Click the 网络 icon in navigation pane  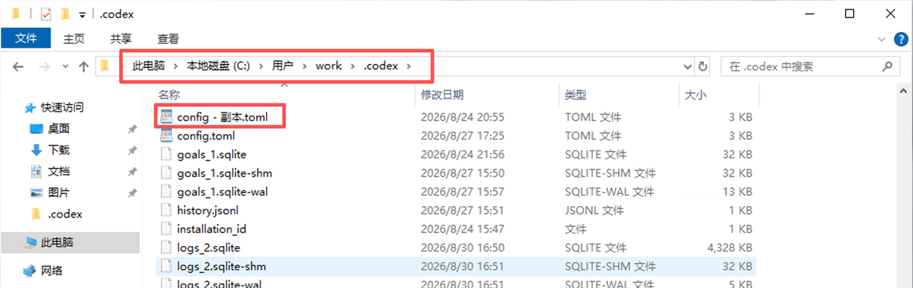[30, 271]
